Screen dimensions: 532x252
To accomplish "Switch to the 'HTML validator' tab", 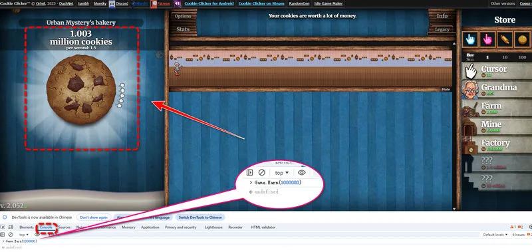I will point(263,227).
